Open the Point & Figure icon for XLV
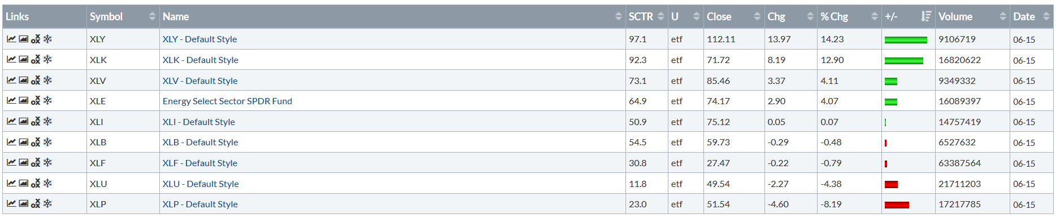This screenshot has width=1056, height=218. pos(36,81)
